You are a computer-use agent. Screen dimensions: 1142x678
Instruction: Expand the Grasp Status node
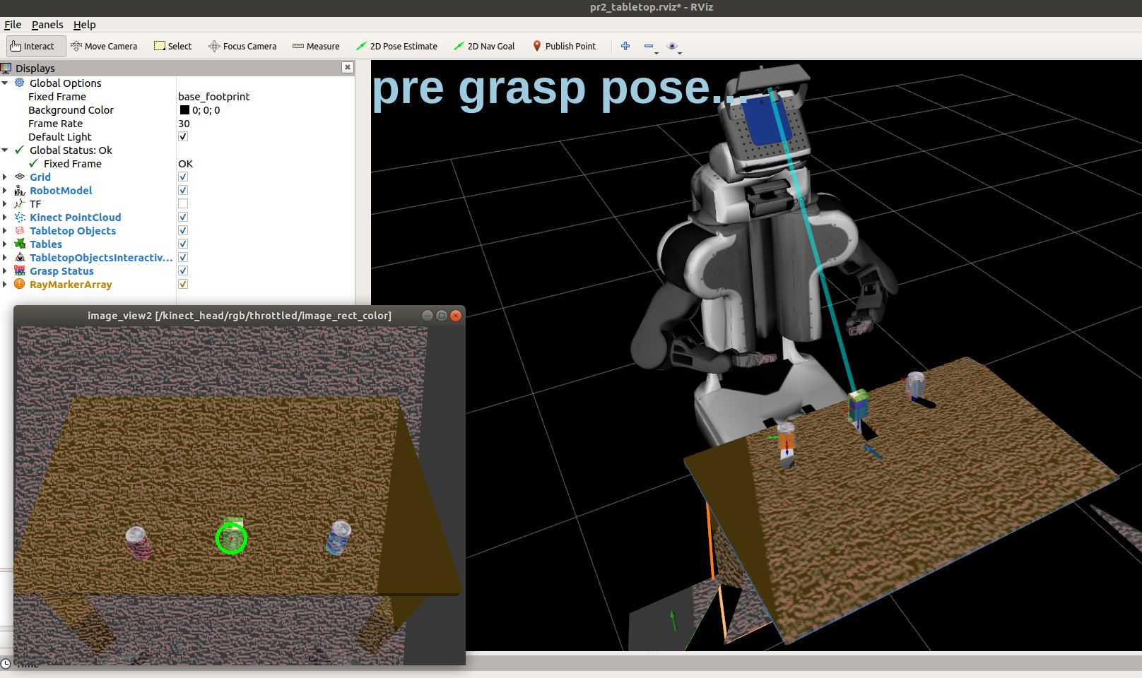pyautogui.click(x=5, y=270)
